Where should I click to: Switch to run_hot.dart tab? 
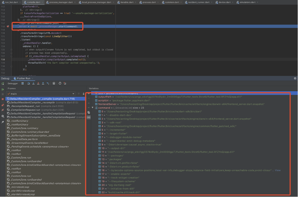(11, 2)
